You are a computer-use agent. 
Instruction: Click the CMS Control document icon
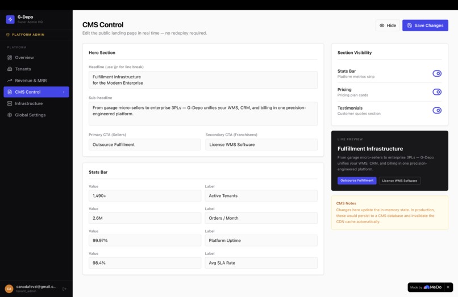(x=10, y=92)
